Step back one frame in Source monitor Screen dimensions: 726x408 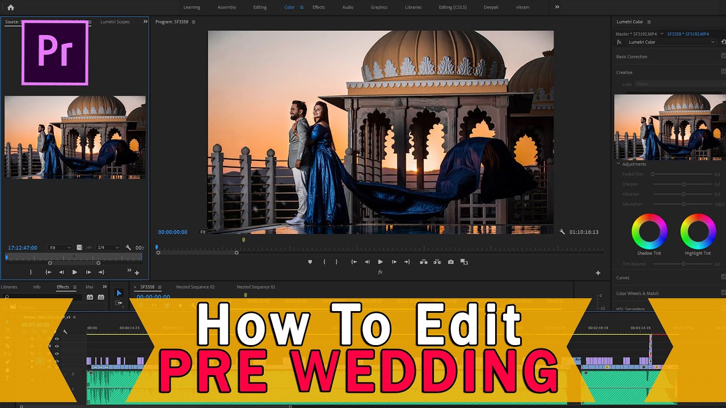(61, 272)
